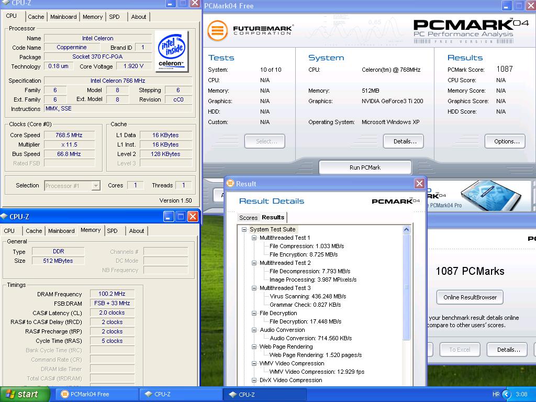Close the lower CPU-Z Memory window
The width and height of the screenshot is (536, 402).
193,216
